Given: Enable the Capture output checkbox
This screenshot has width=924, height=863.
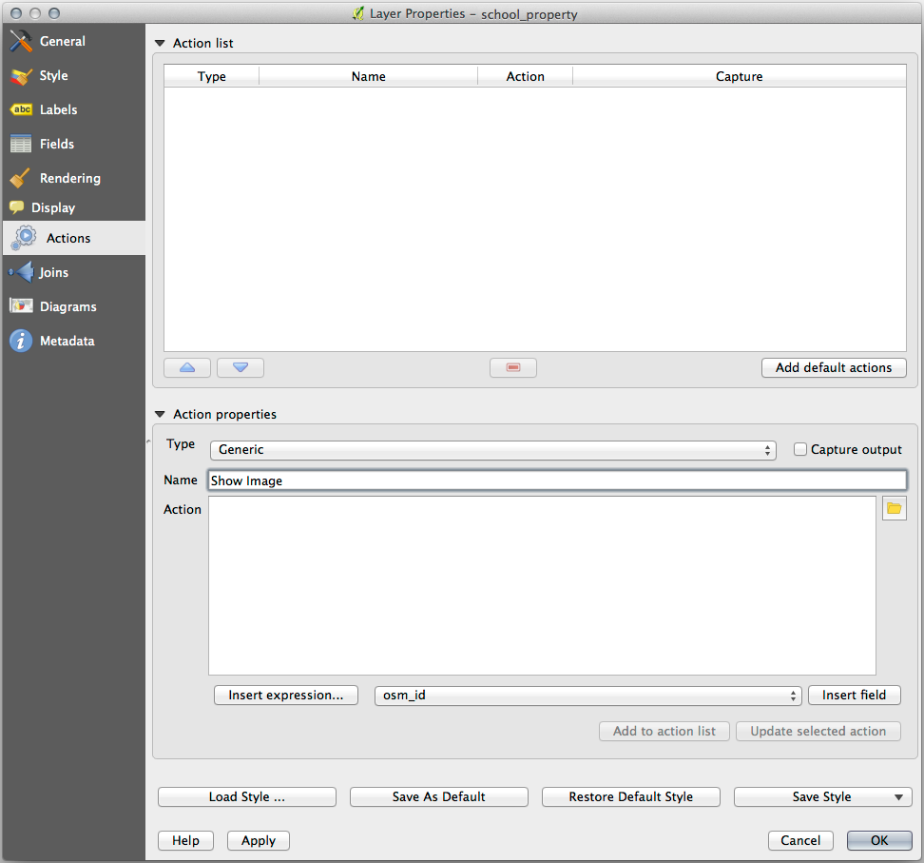Looking at the screenshot, I should [x=800, y=449].
